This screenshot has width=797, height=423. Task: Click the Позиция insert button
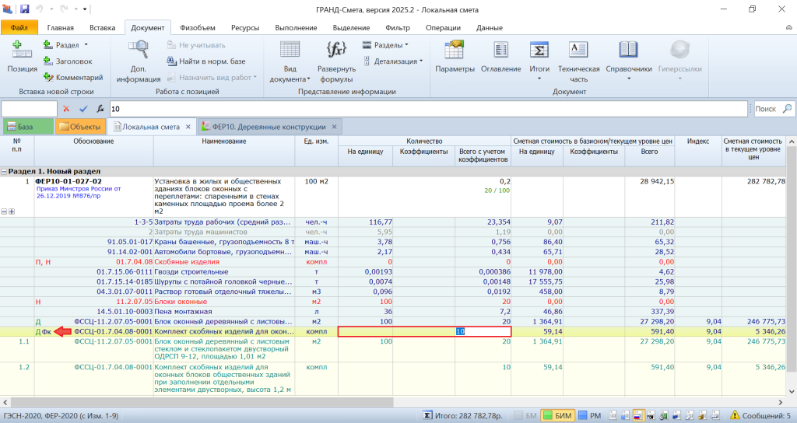click(22, 57)
